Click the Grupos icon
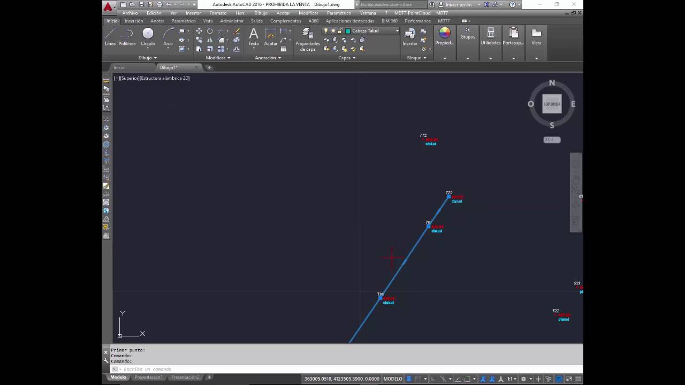 point(468,30)
